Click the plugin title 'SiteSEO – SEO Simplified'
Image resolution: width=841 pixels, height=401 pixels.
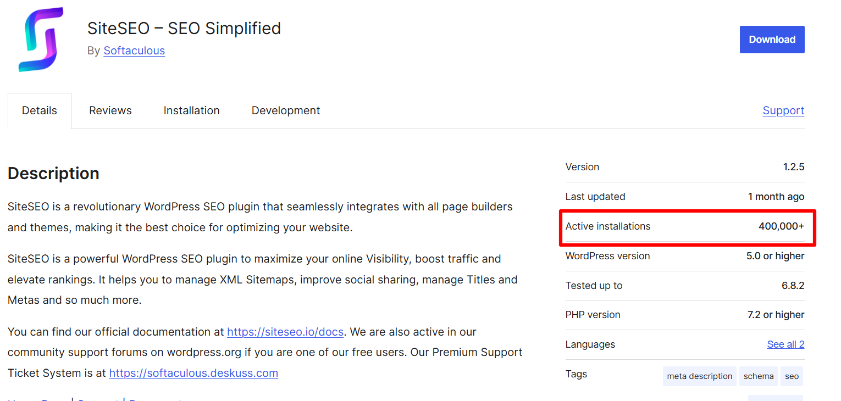tap(184, 28)
